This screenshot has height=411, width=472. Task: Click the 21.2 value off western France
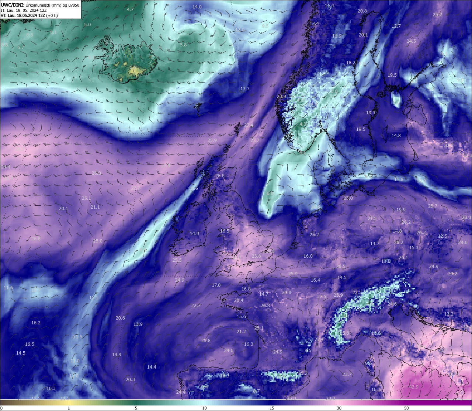[x=241, y=332]
